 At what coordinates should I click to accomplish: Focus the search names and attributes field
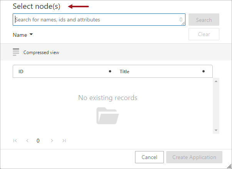pyautogui.click(x=99, y=20)
